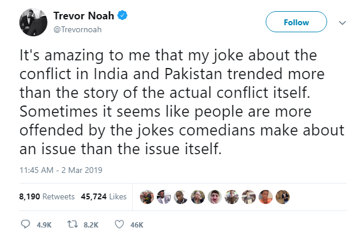Open the 8,190 Retweets list
Image resolution: width=364 pixels, height=231 pixels.
click(47, 196)
